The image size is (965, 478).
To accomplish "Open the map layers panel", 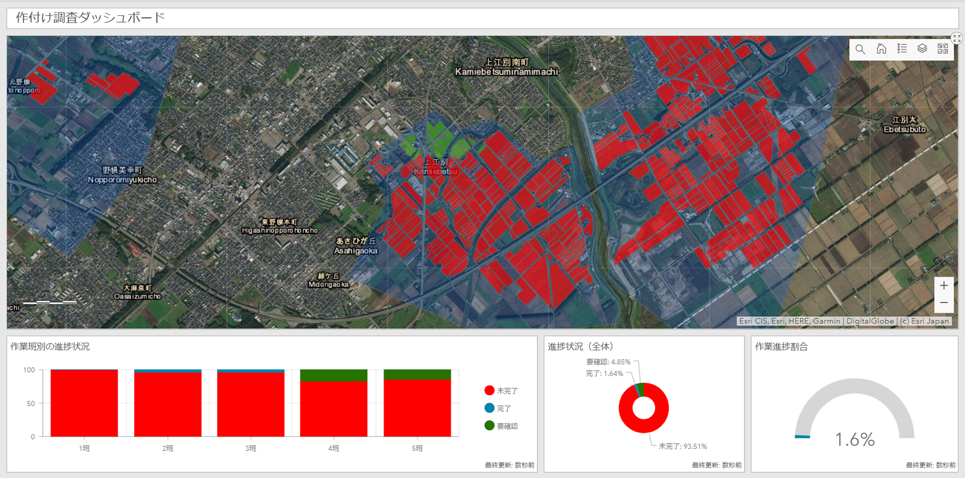I will click(922, 49).
